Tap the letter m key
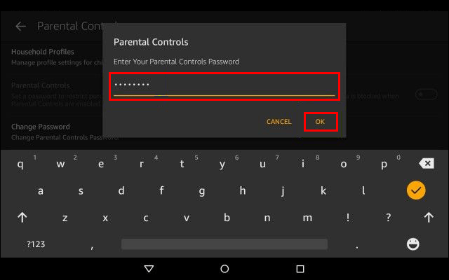The image size is (449, 280). click(307, 218)
